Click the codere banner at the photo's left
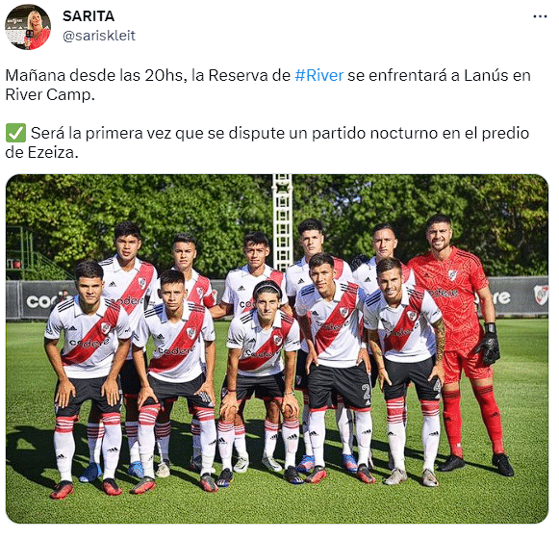 [x=44, y=300]
